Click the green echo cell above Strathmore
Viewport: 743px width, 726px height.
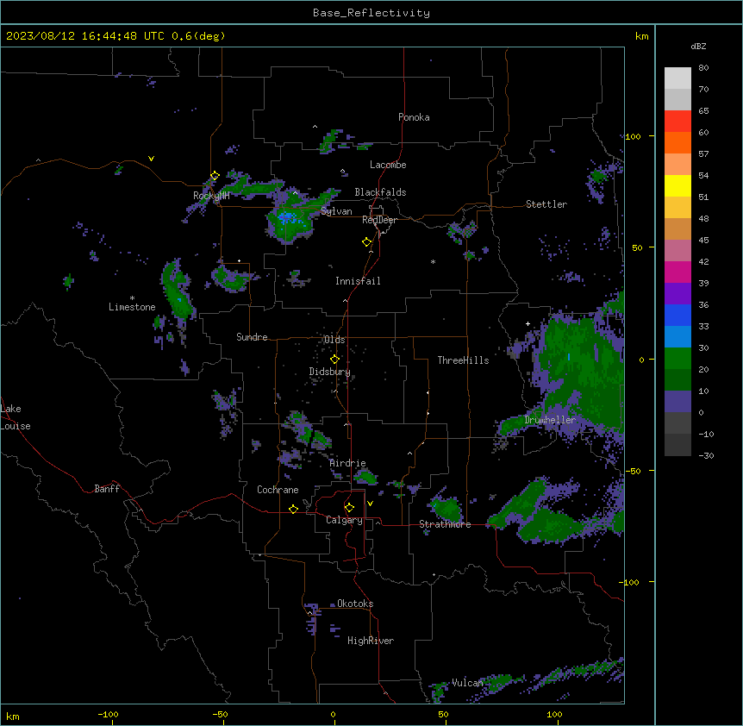pyautogui.click(x=446, y=509)
